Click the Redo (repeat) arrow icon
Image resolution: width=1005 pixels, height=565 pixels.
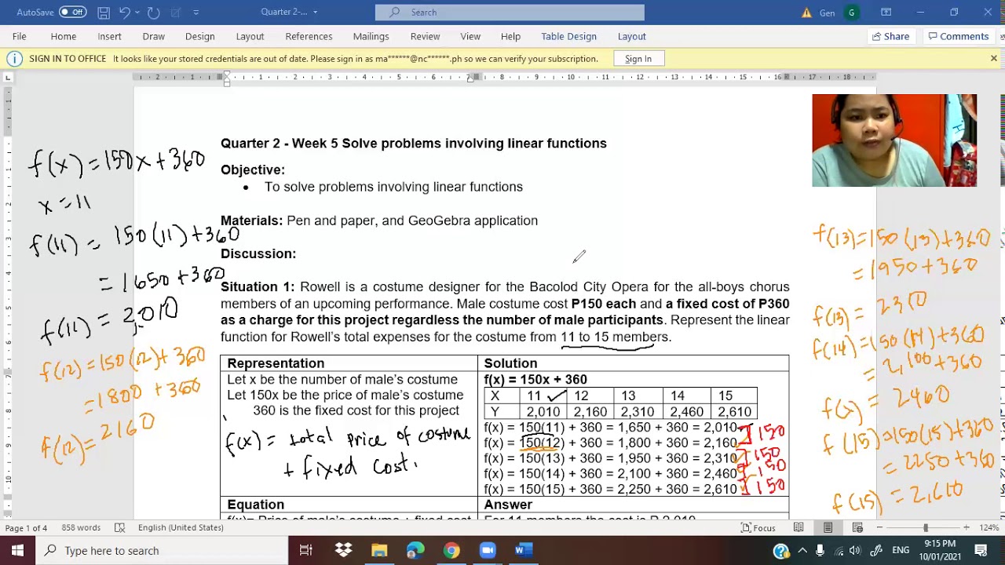click(x=153, y=13)
